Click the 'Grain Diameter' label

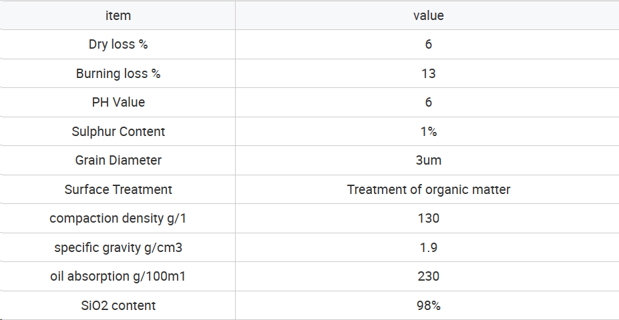click(118, 160)
